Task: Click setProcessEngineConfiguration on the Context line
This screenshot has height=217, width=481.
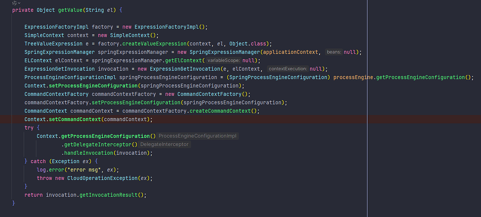Action: 93,85
